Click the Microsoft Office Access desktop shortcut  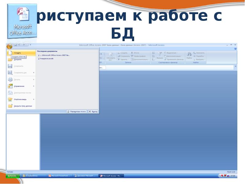coord(22,21)
